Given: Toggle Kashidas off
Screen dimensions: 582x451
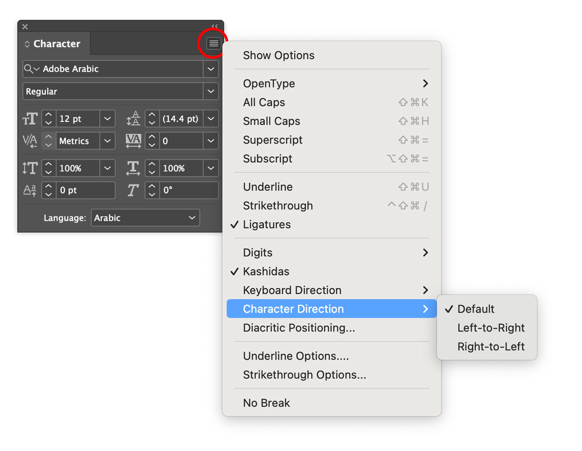Looking at the screenshot, I should (x=265, y=271).
